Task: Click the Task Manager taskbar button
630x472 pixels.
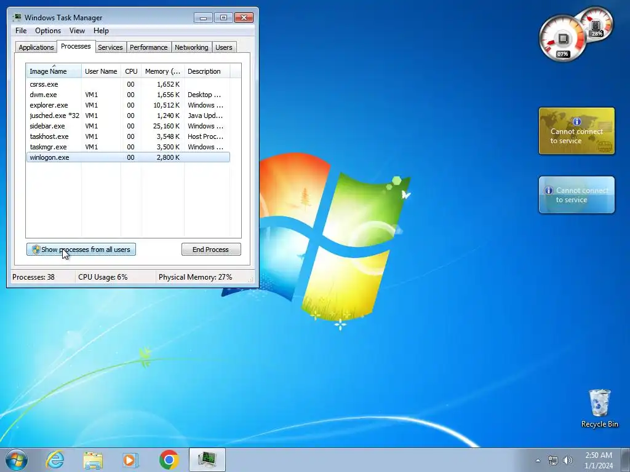Action: [x=207, y=460]
